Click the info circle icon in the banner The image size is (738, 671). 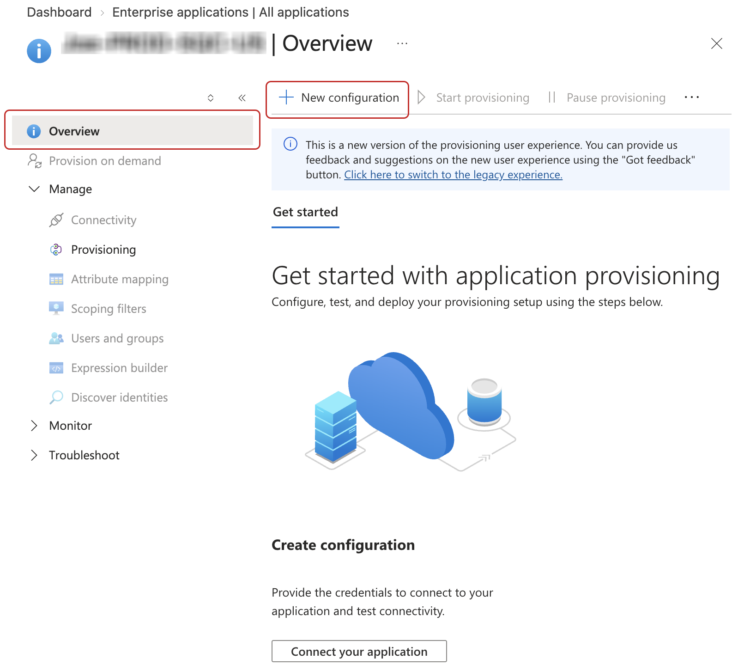point(290,144)
